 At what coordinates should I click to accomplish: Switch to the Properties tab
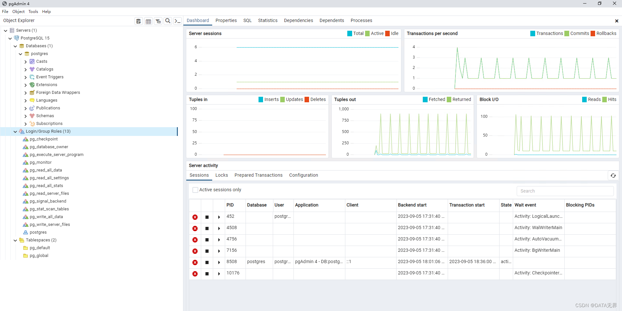point(226,20)
